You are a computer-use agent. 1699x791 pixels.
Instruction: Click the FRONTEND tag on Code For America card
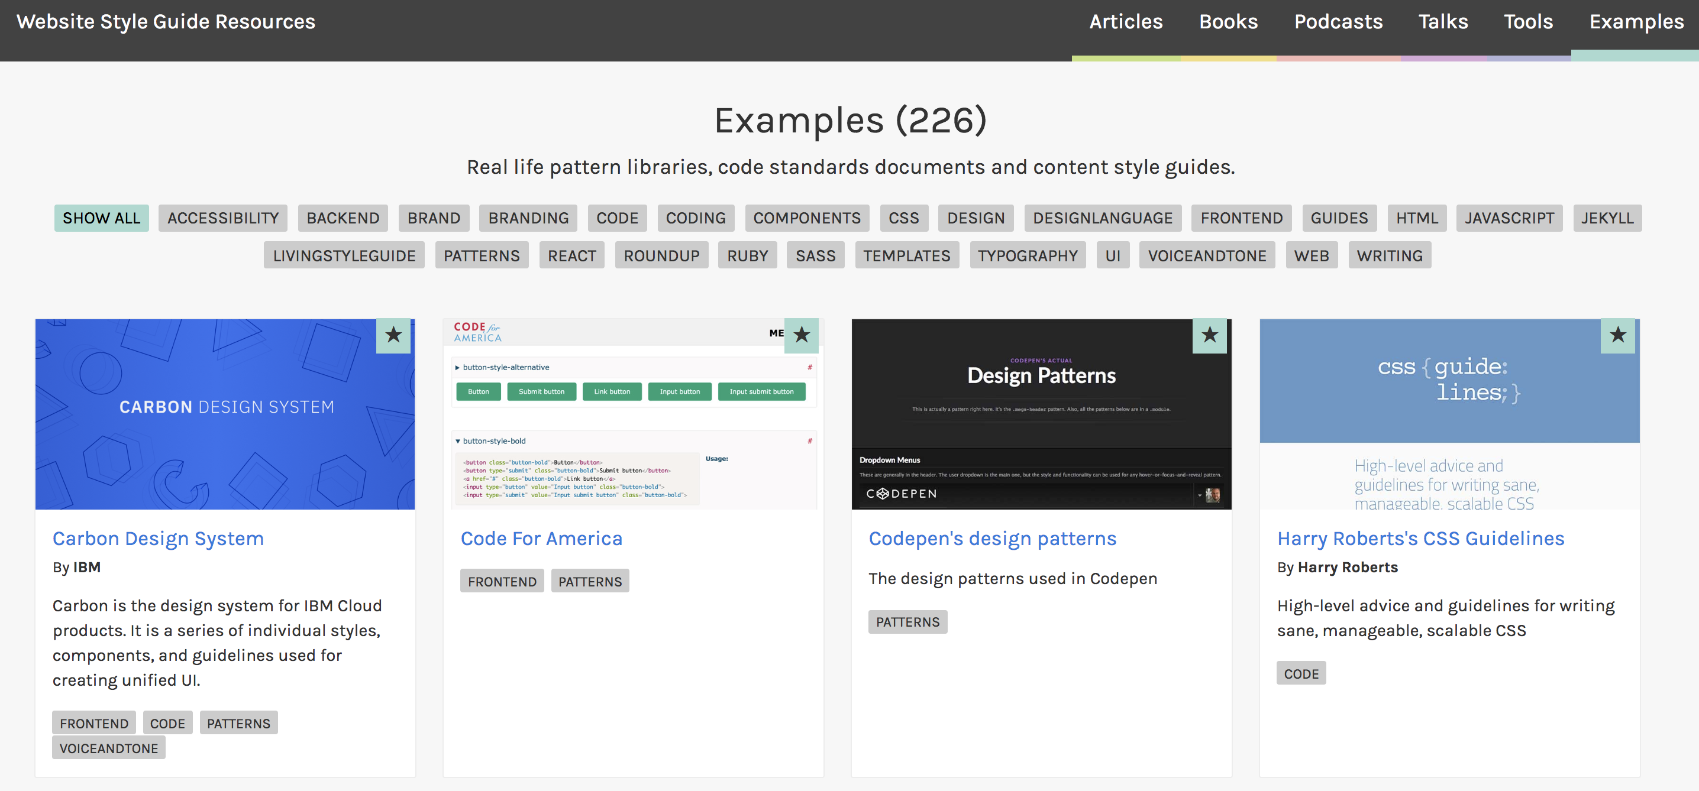502,581
